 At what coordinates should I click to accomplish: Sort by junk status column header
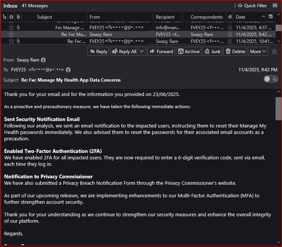point(230,17)
